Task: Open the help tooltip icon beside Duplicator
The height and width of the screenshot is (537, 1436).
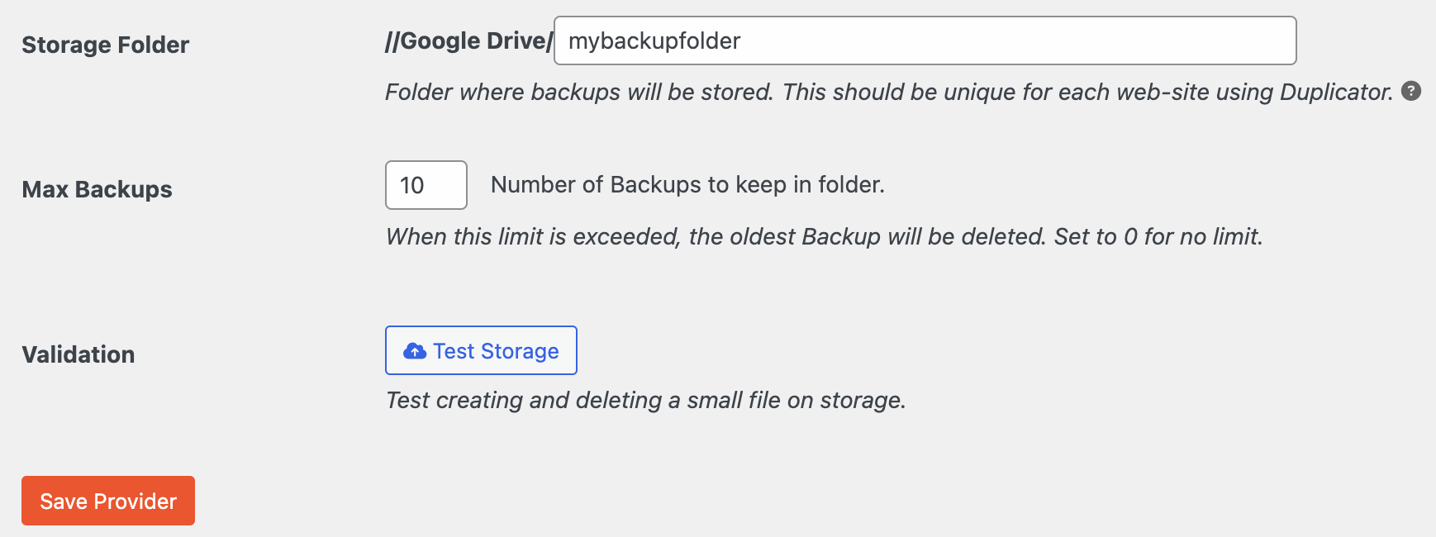Action: point(1411,91)
